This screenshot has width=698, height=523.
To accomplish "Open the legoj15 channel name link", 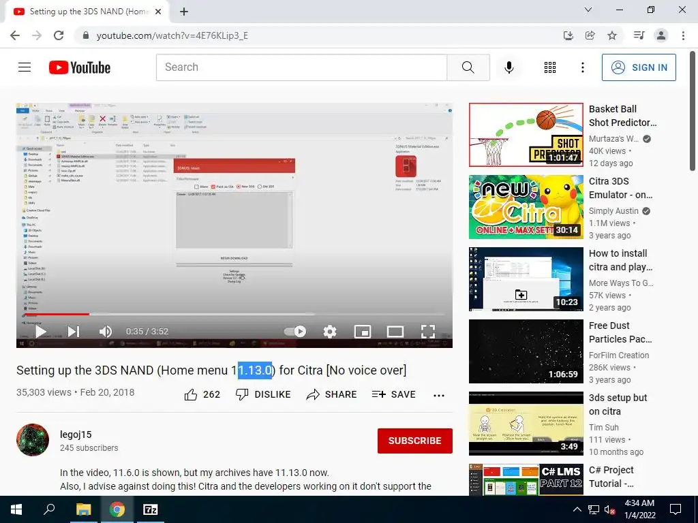I will pyautogui.click(x=76, y=434).
